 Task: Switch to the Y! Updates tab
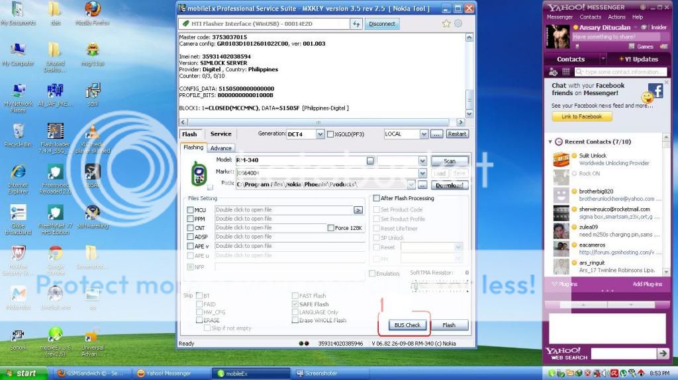pyautogui.click(x=638, y=59)
